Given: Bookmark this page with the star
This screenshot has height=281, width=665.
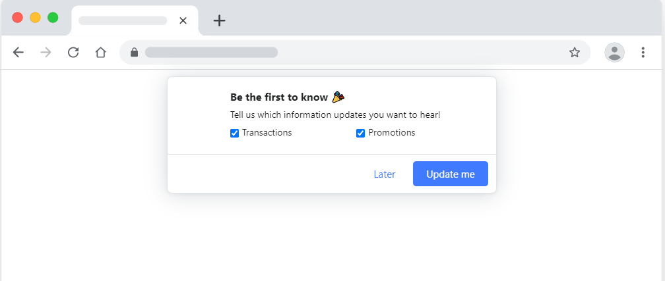Looking at the screenshot, I should 575,53.
